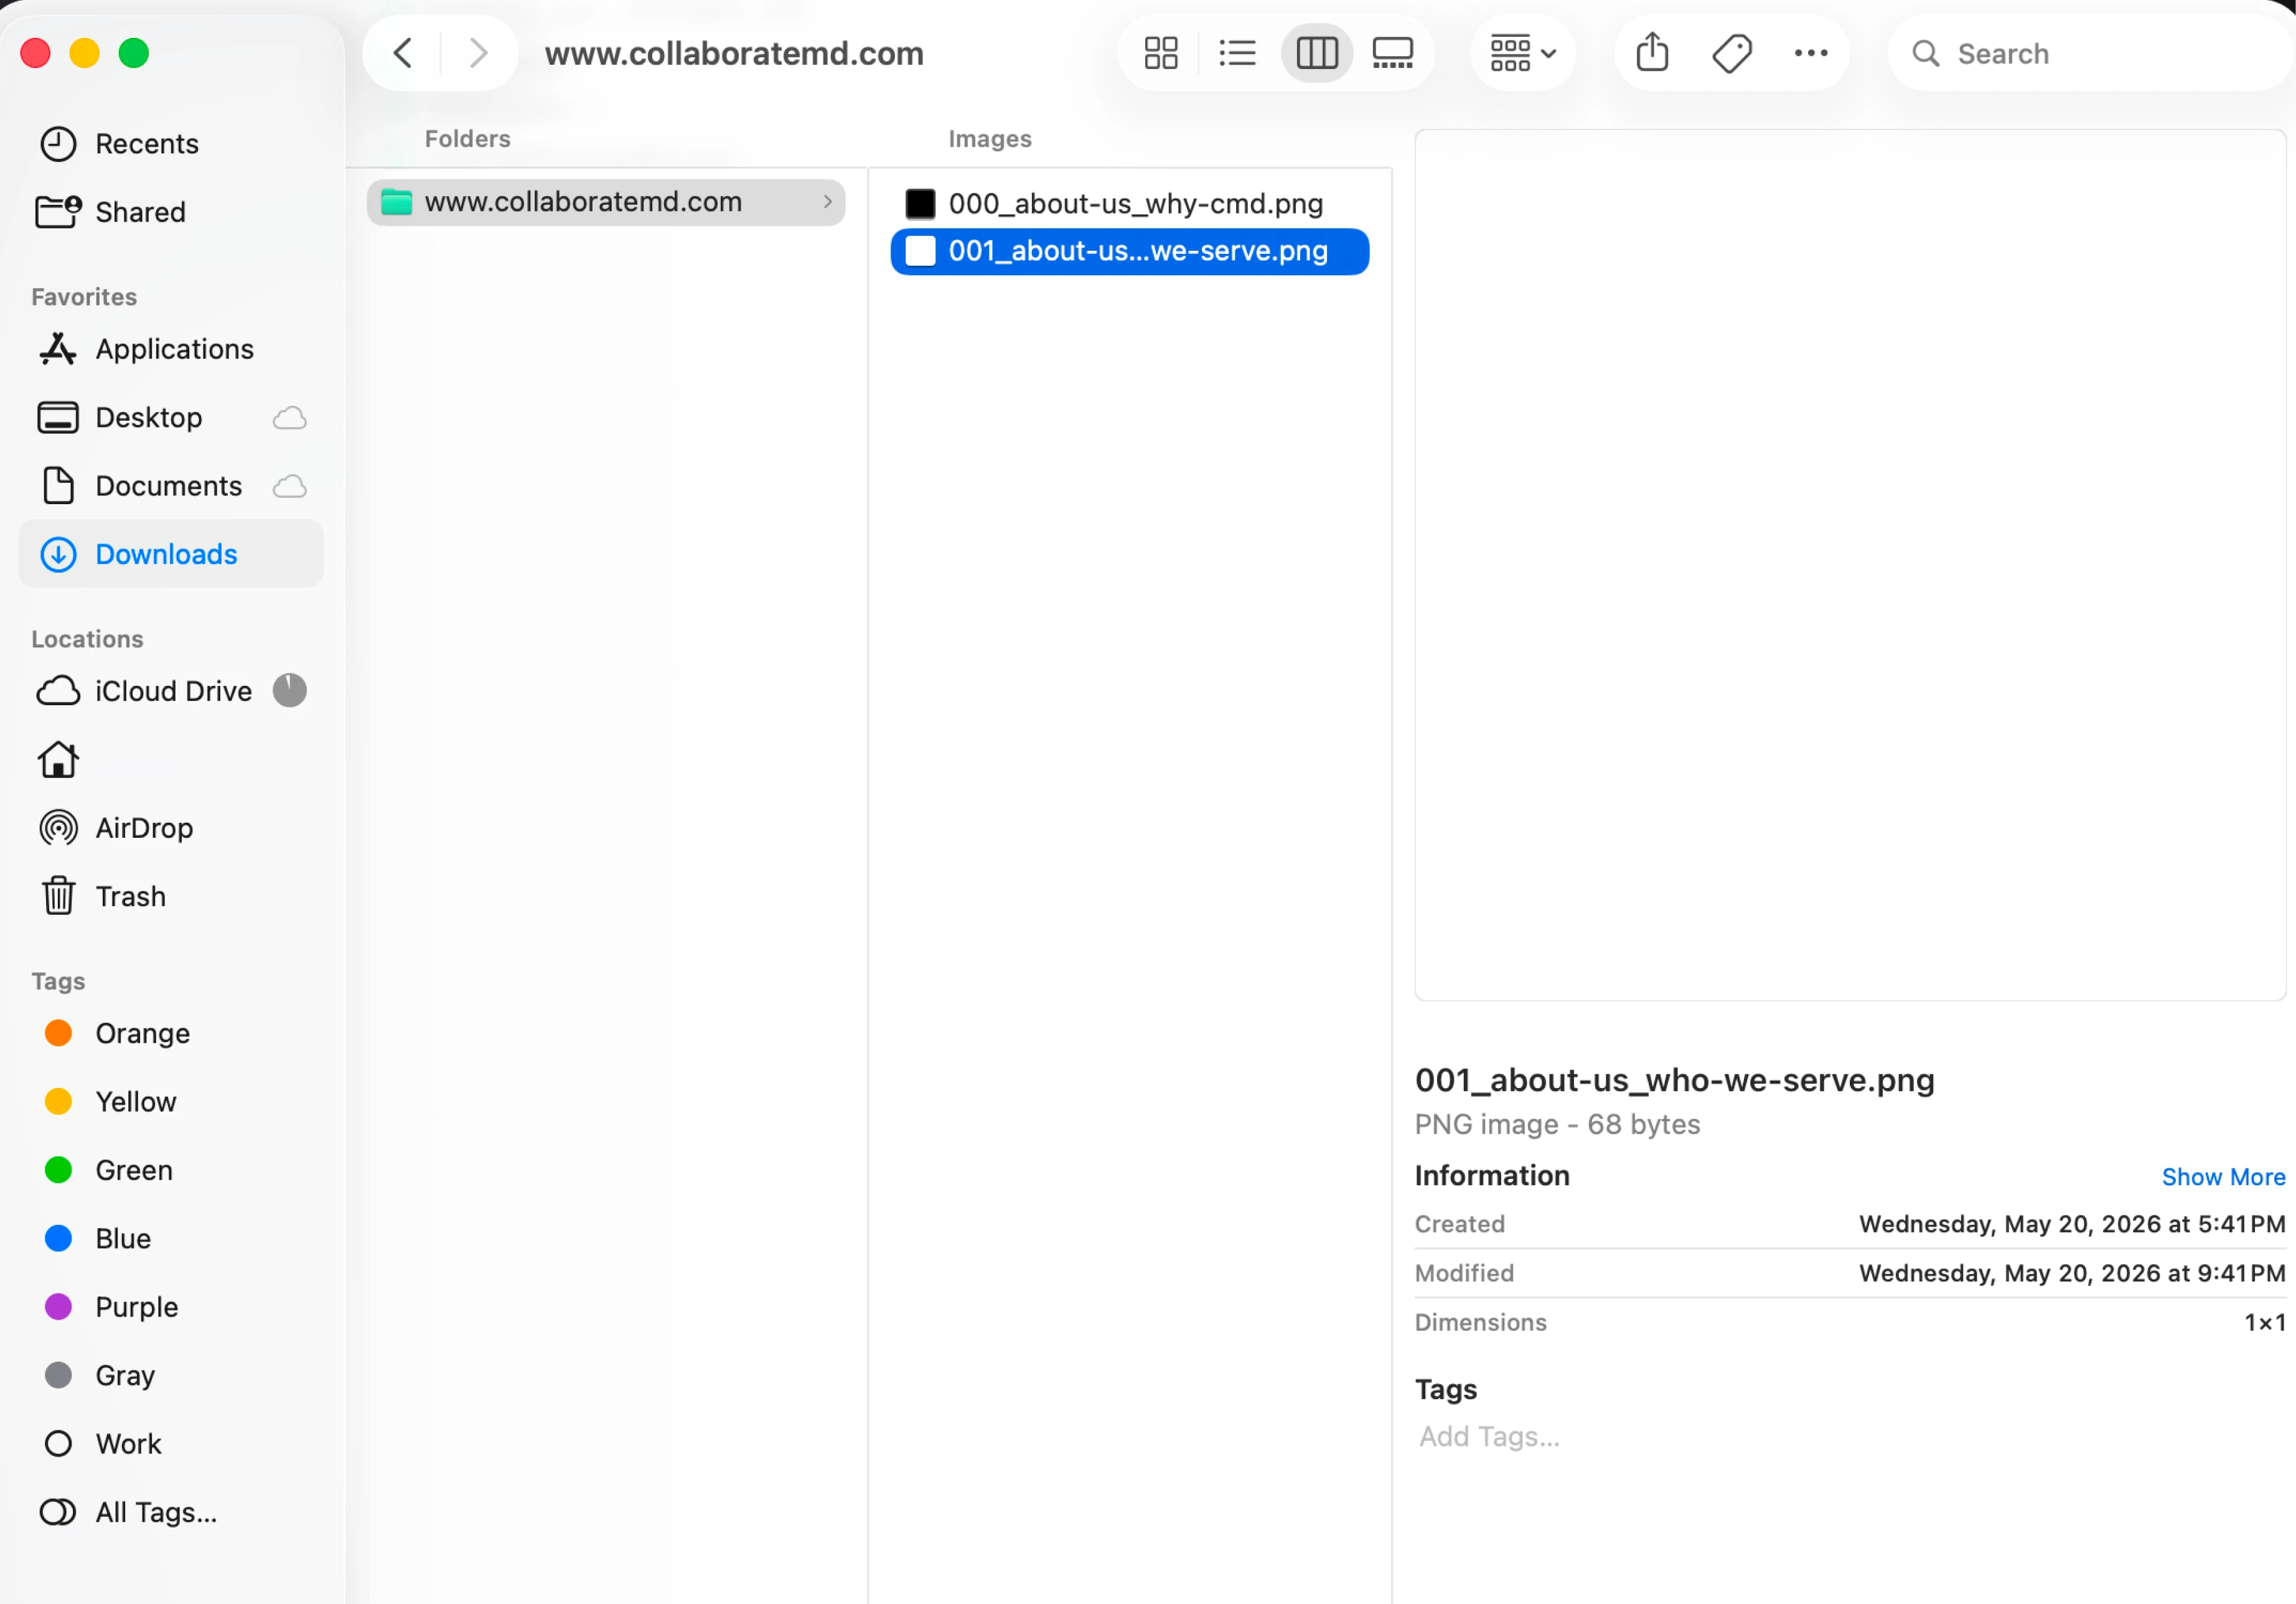Select column view mode
This screenshot has width=2296, height=1604.
pos(1317,53)
